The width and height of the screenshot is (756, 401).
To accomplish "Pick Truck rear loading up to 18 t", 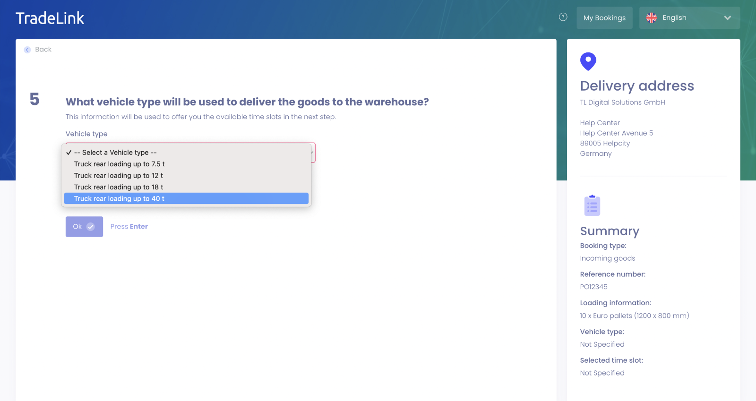I will (x=118, y=187).
